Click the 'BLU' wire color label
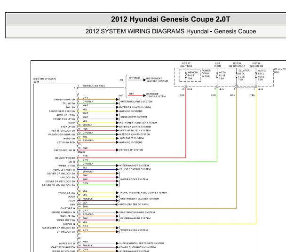Screen dimensions: 286x252 pyautogui.click(x=85, y=168)
